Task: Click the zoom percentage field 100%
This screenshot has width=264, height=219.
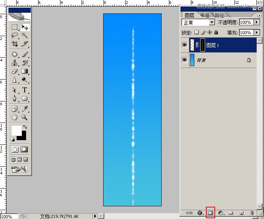Action: [9, 216]
